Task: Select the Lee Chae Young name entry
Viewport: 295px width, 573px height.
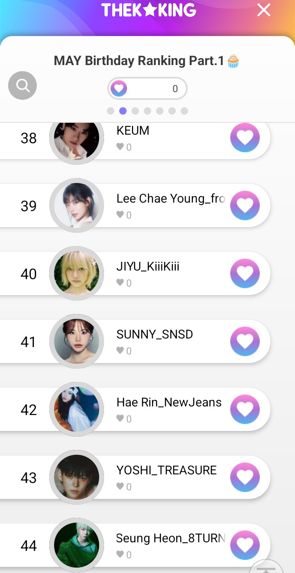Action: pyautogui.click(x=170, y=199)
